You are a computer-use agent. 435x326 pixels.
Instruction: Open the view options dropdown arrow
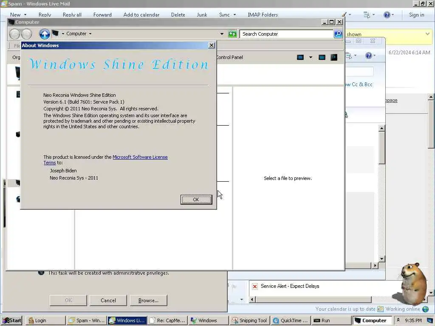(x=311, y=57)
